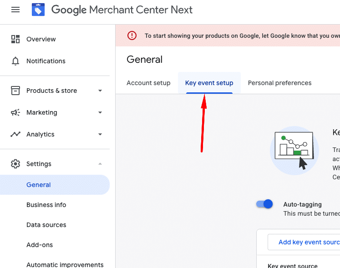Click the Analytics trend line icon
This screenshot has height=268, width=340.
click(15, 134)
